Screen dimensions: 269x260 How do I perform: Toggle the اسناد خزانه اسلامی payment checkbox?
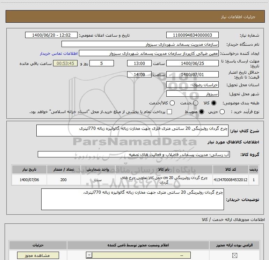pos(169,112)
